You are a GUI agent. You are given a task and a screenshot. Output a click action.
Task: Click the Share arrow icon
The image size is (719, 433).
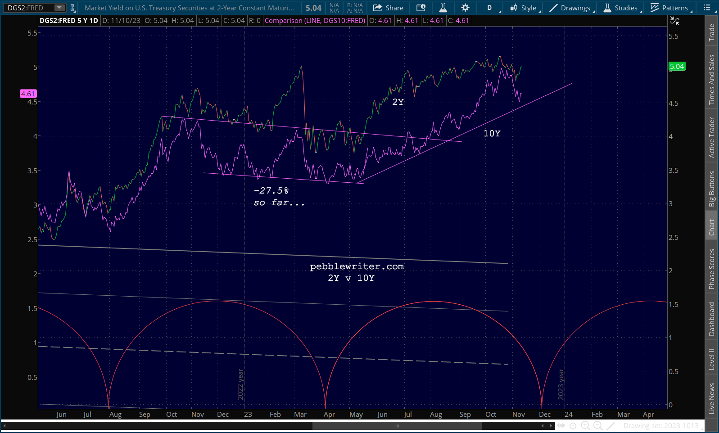378,8
